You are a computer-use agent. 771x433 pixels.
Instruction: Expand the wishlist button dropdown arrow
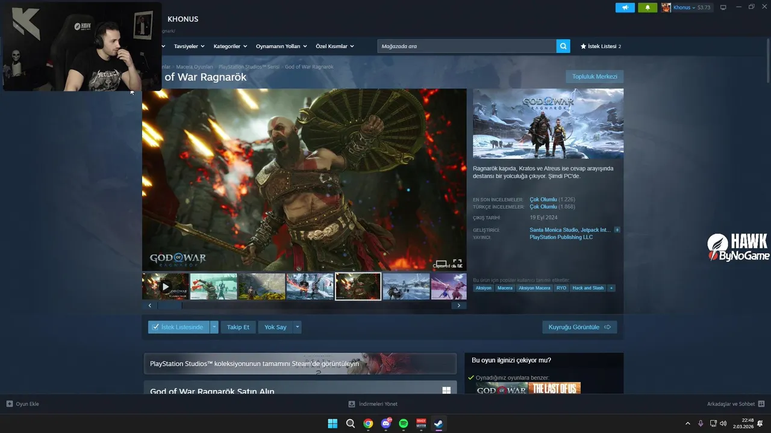214,327
